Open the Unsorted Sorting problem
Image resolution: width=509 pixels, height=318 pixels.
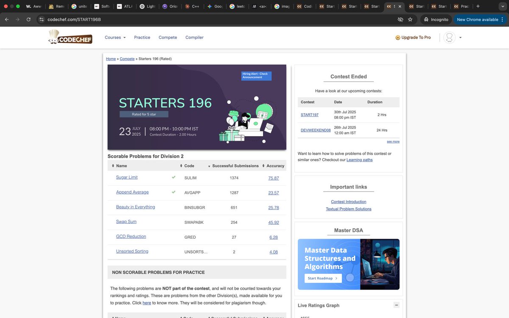[x=132, y=251]
